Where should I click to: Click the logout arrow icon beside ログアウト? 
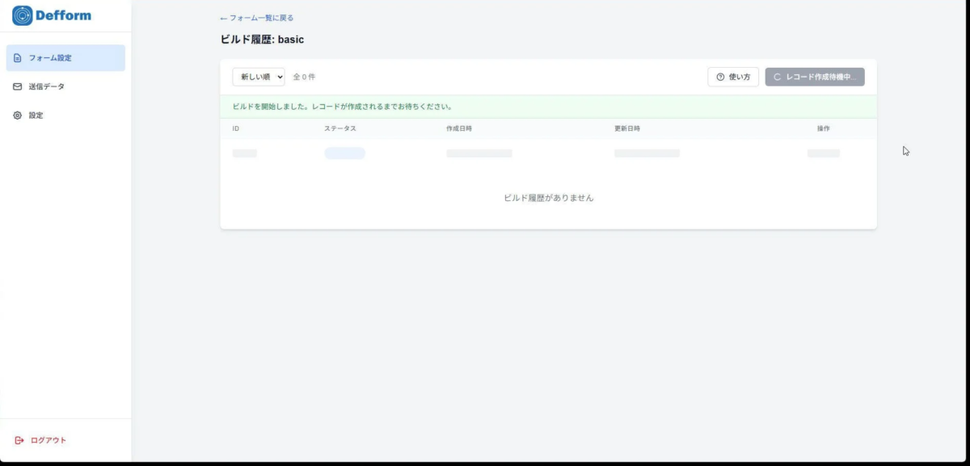(x=19, y=440)
